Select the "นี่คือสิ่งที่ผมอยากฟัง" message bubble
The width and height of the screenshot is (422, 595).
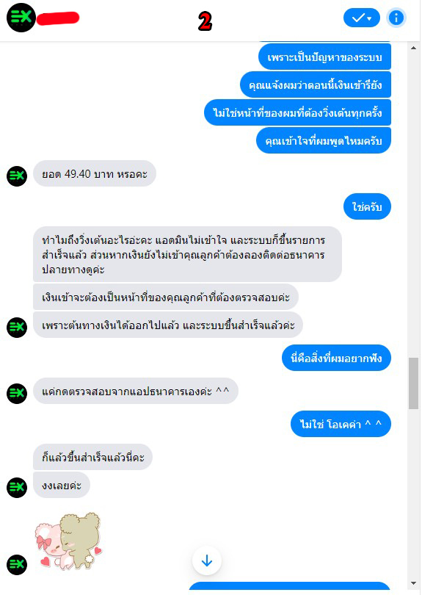tap(336, 358)
